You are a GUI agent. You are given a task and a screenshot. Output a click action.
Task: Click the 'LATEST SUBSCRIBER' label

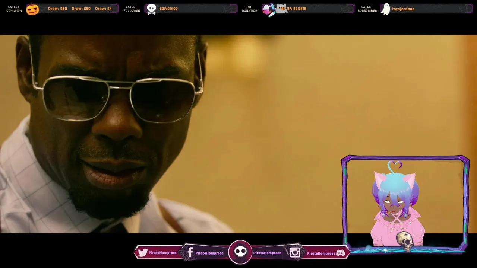367,9
